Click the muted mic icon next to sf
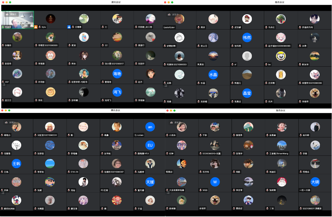332x217 pixels. [x=232, y=64]
